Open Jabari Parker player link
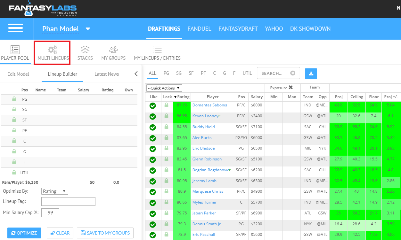Viewport: 401px width, 240px height. [x=204, y=213]
